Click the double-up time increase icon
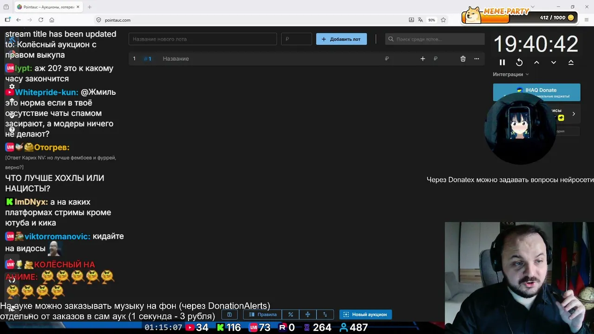Image resolution: width=594 pixels, height=334 pixels. click(x=571, y=62)
